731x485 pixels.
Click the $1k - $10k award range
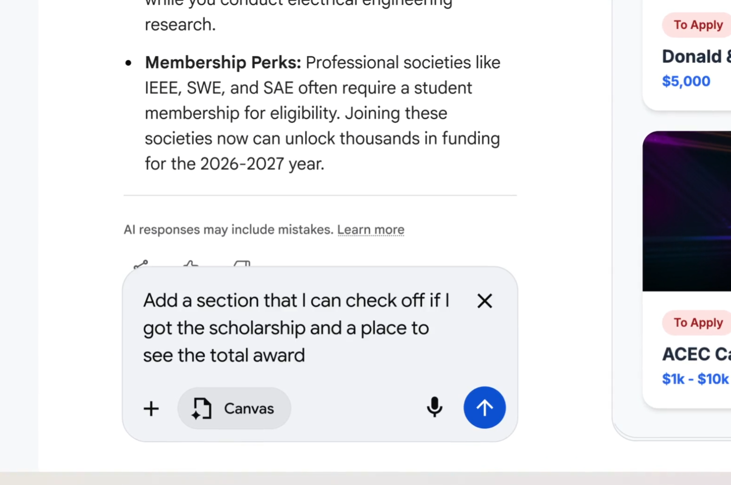(695, 379)
